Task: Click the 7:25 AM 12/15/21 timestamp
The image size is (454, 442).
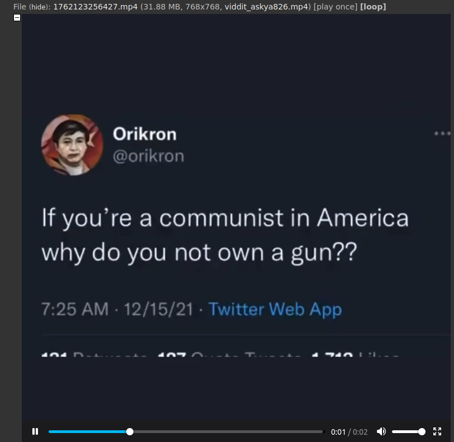Action: (x=117, y=309)
